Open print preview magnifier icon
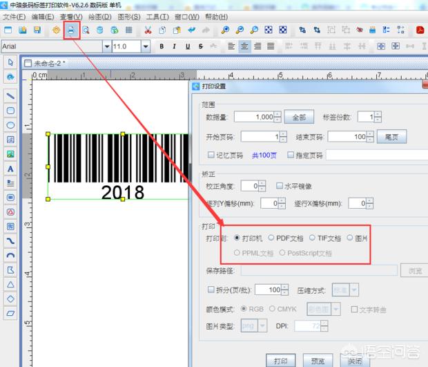Viewport: 428px width, 367px height. coord(86,30)
